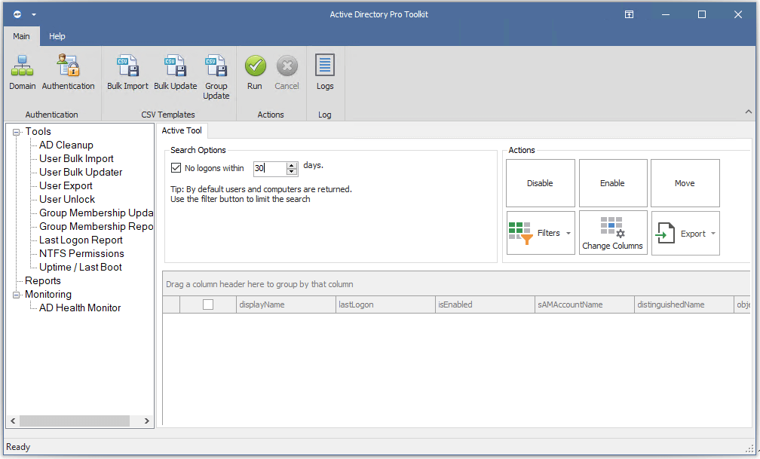Click the tree panel horizontal scrollbar thumb
This screenshot has height=459, width=760.
click(74, 421)
